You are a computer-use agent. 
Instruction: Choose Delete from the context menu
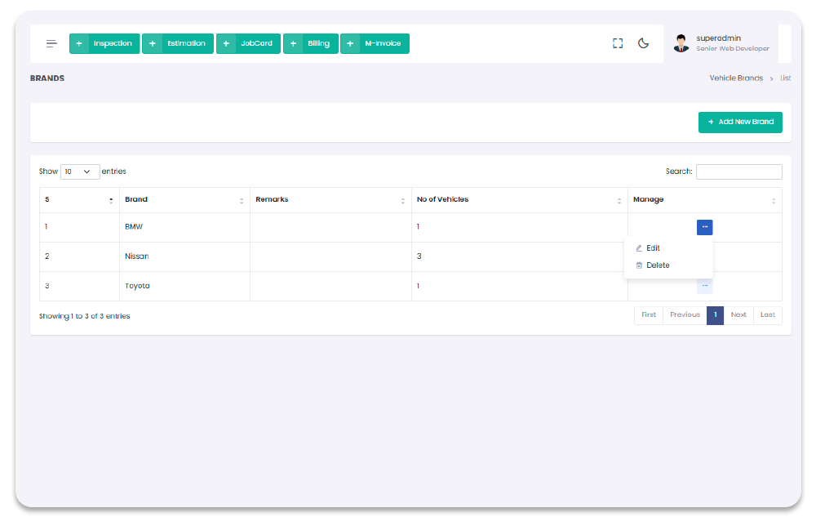657,265
